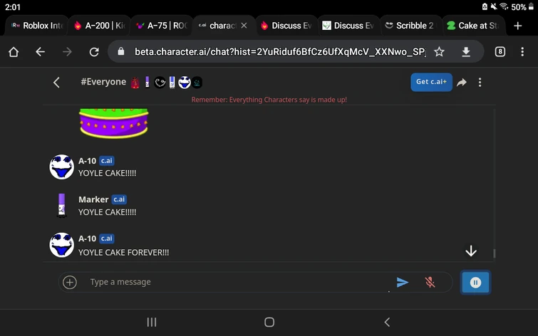This screenshot has height=336, width=538.
Task: Switch to the Scribble 2 tab
Action: coord(410,26)
